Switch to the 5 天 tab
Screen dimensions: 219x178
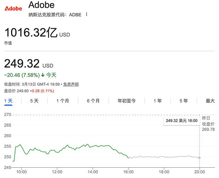pos(34,101)
